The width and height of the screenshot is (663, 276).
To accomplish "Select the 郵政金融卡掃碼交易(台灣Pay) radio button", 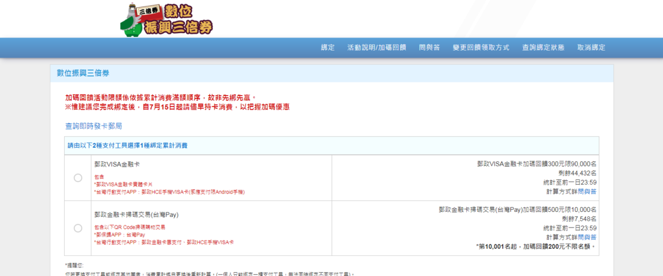I will 78,228.
